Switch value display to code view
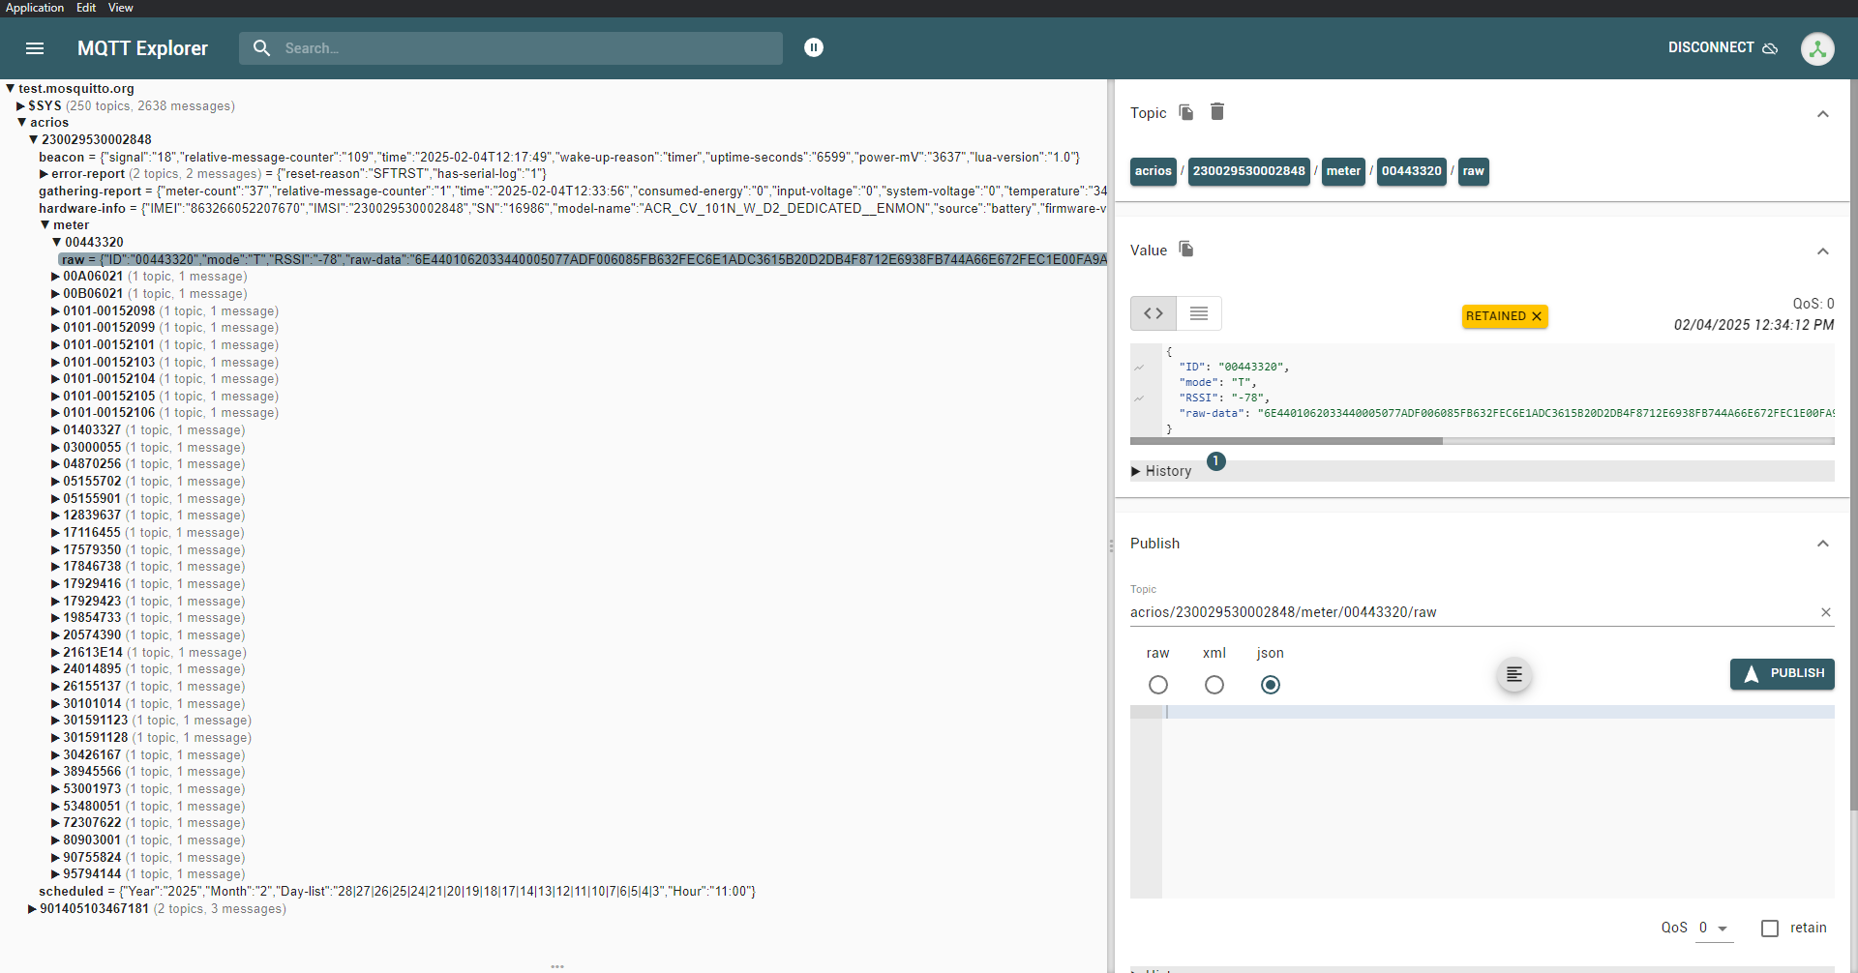Image resolution: width=1858 pixels, height=973 pixels. pyautogui.click(x=1153, y=312)
